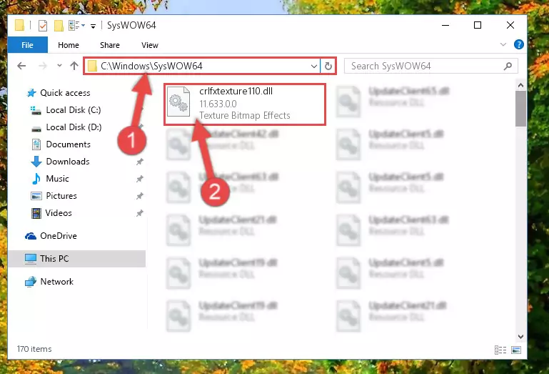Click the Search SysWOW64 box
The image size is (549, 374).
tap(430, 66)
